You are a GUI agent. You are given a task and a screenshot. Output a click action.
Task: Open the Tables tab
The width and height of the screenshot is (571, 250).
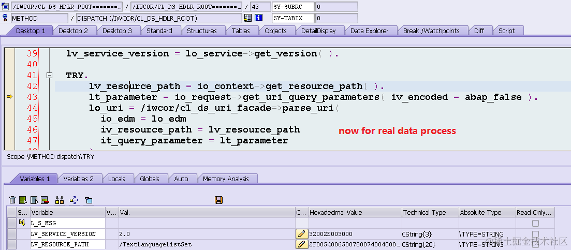click(x=241, y=31)
